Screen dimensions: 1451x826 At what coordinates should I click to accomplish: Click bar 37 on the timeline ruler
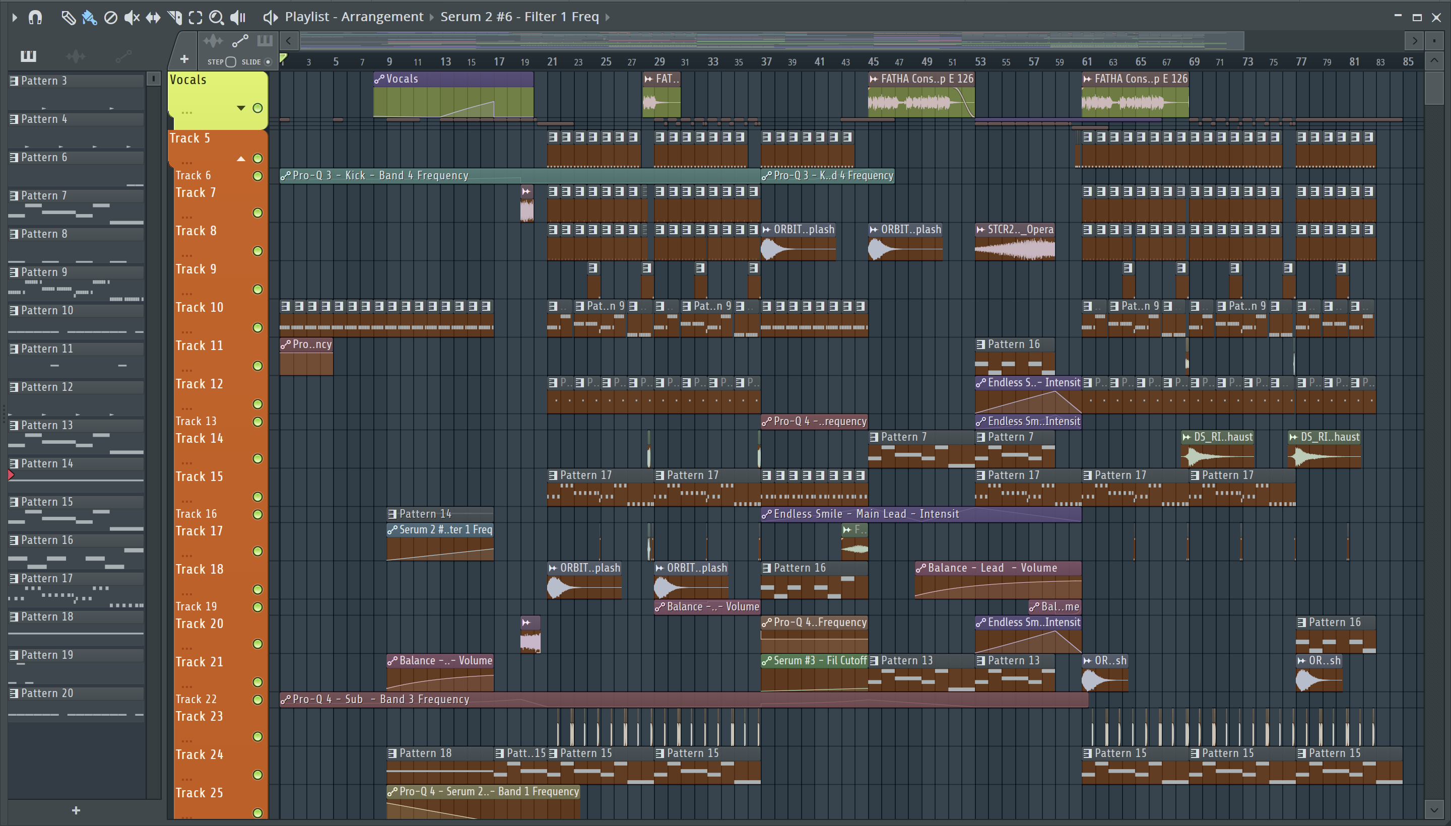766,61
